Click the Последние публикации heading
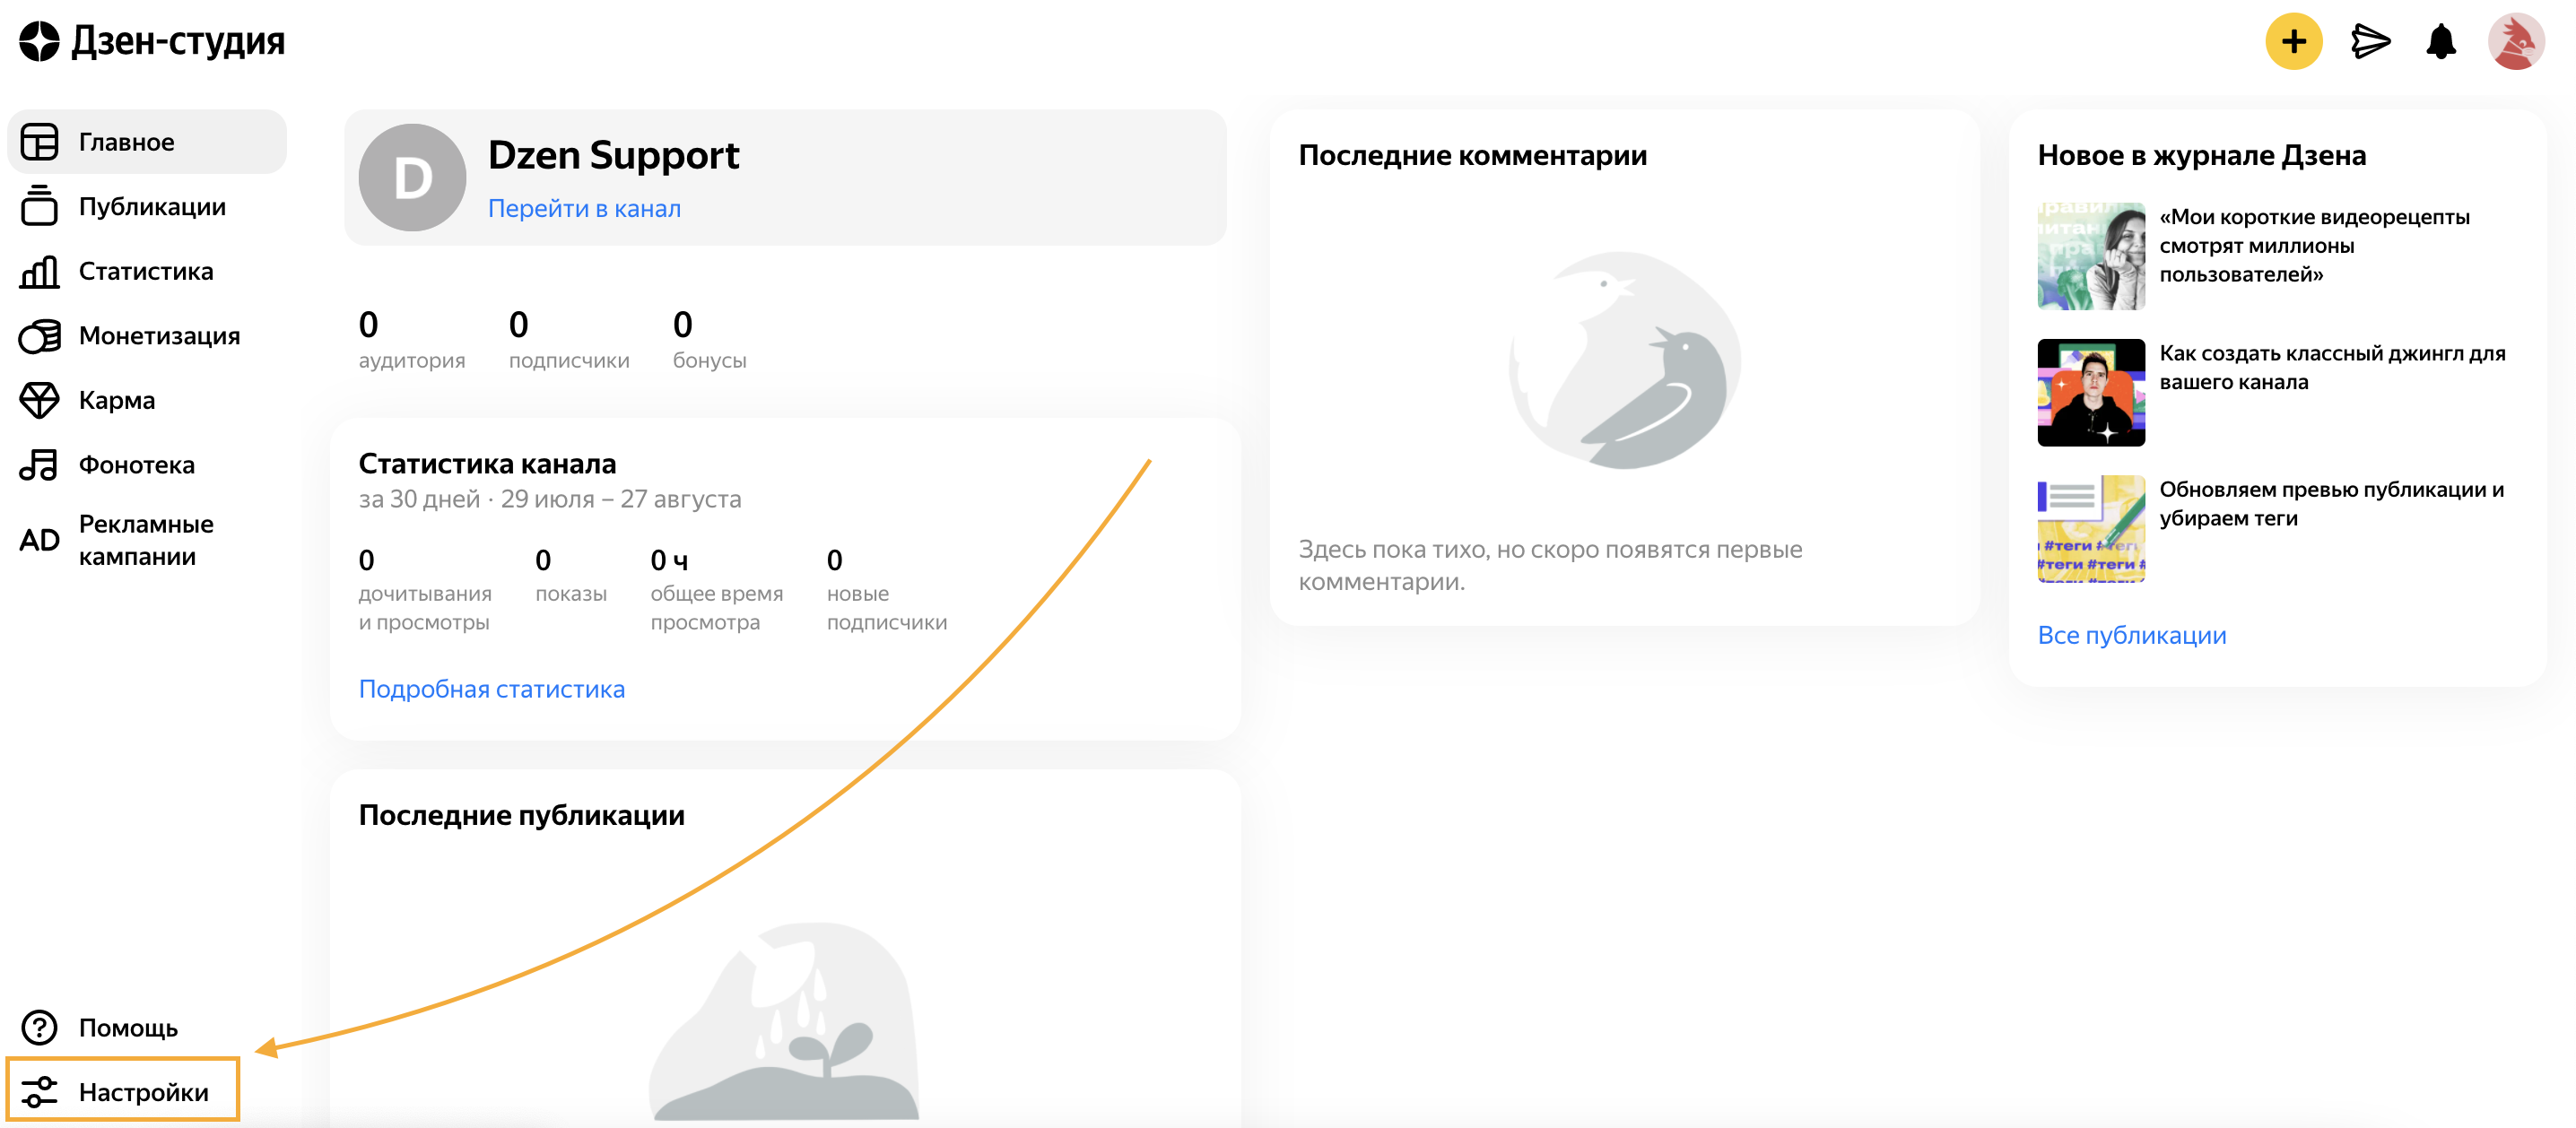 (x=521, y=815)
